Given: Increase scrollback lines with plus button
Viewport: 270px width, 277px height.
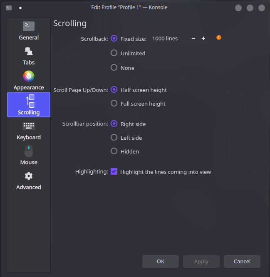Looking at the screenshot, I should [x=203, y=38].
